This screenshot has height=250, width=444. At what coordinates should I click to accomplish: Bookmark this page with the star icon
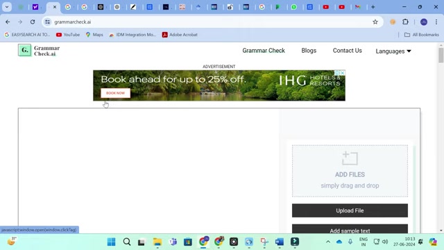375,22
